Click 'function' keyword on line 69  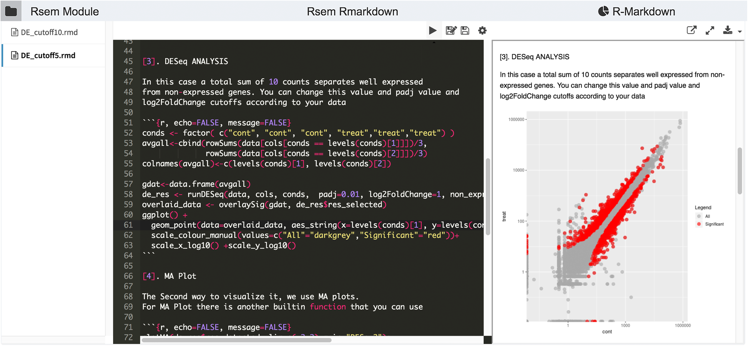[x=328, y=307]
